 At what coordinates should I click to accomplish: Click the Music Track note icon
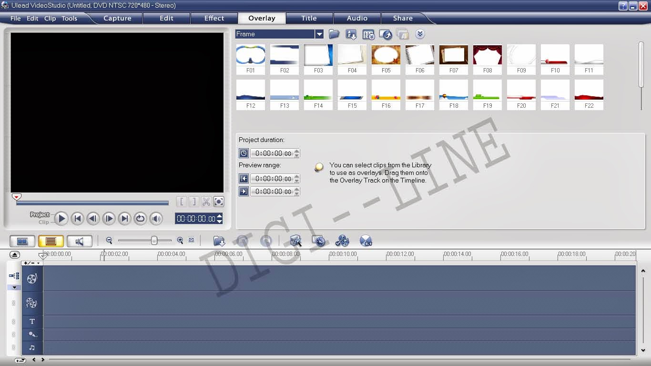coord(32,347)
